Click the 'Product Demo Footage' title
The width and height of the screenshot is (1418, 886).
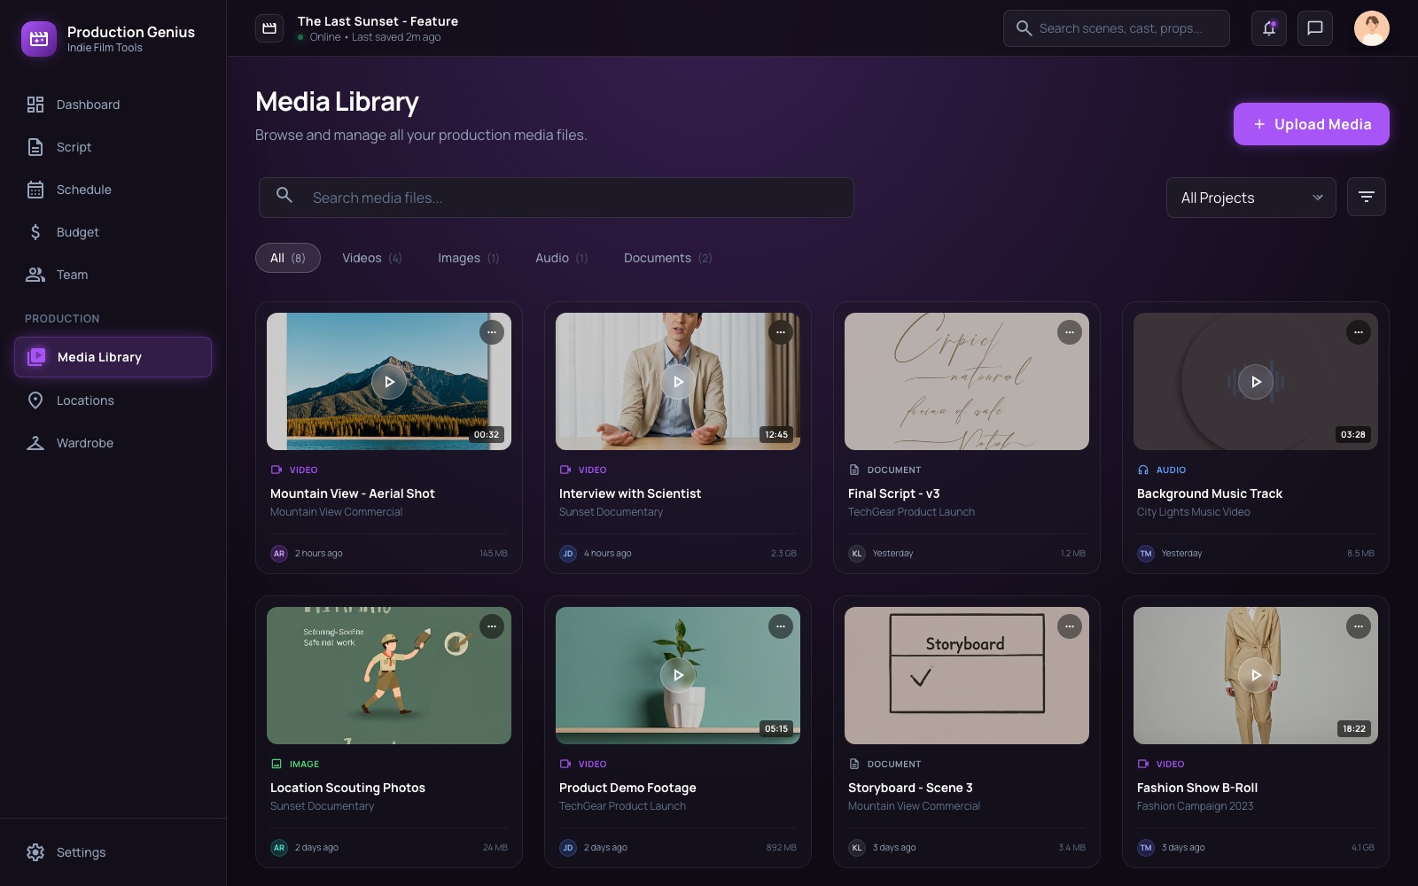coord(627,788)
